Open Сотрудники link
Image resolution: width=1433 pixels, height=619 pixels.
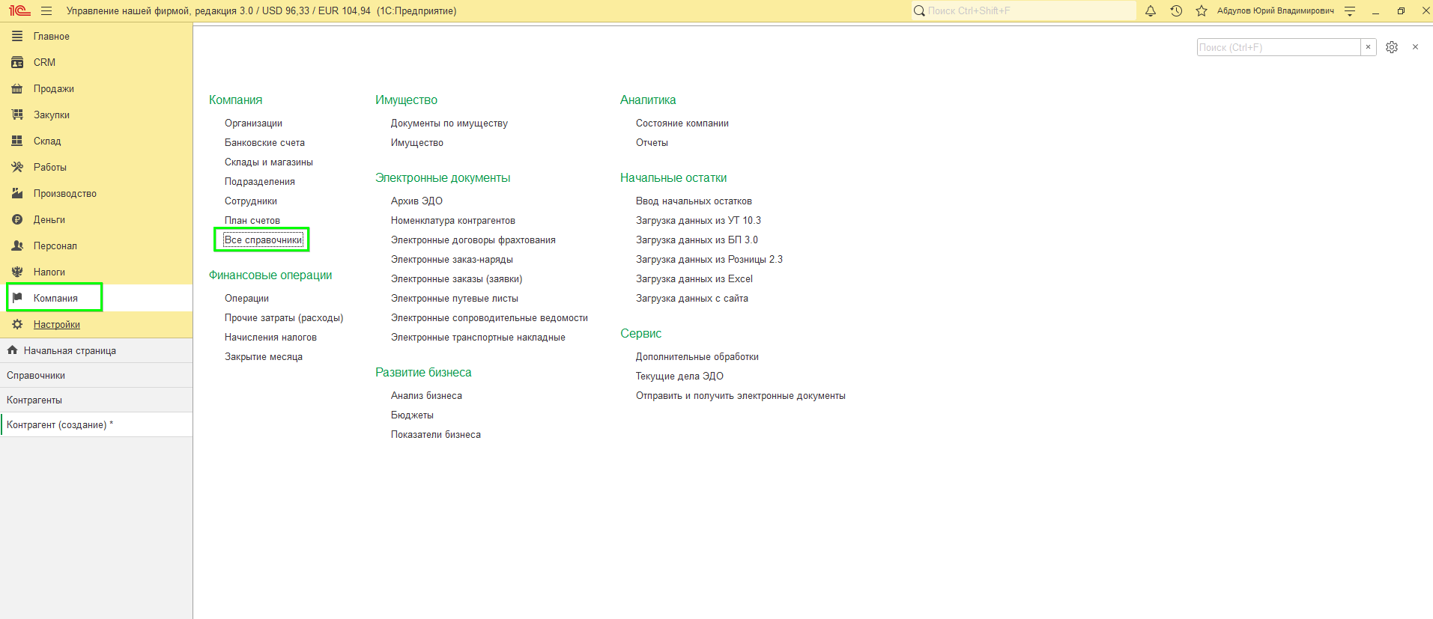[x=251, y=201]
